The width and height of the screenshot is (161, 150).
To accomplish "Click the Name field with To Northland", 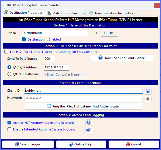I will click(55, 33).
